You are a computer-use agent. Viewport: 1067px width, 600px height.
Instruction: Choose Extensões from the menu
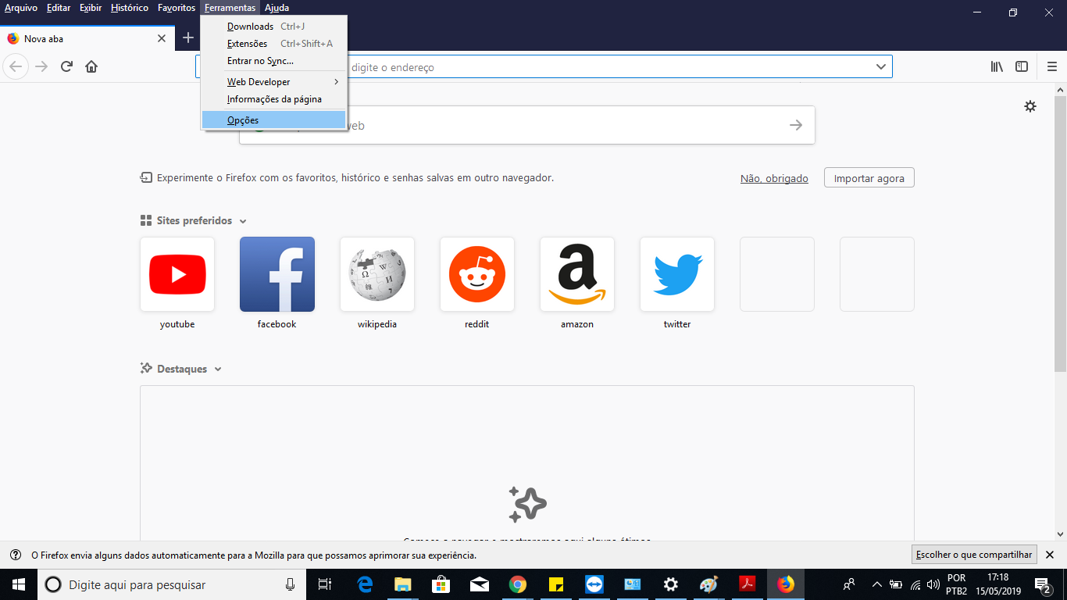click(x=273, y=44)
